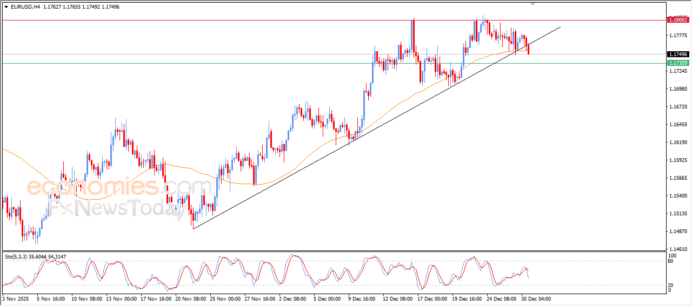Click the 30 Dec 04:00 time label

pos(537,298)
